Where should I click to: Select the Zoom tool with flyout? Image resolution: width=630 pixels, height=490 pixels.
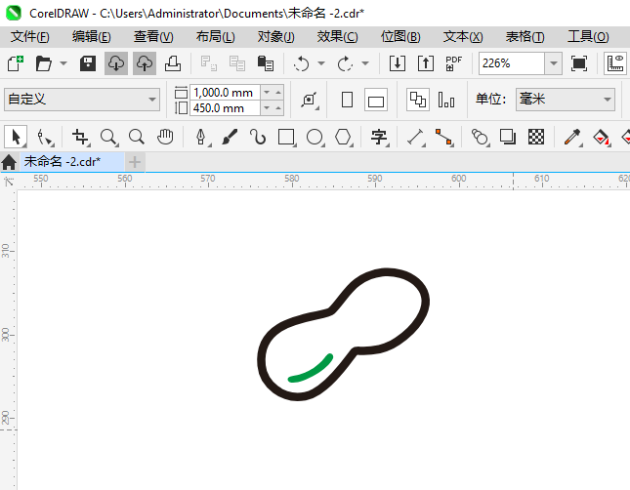108,138
